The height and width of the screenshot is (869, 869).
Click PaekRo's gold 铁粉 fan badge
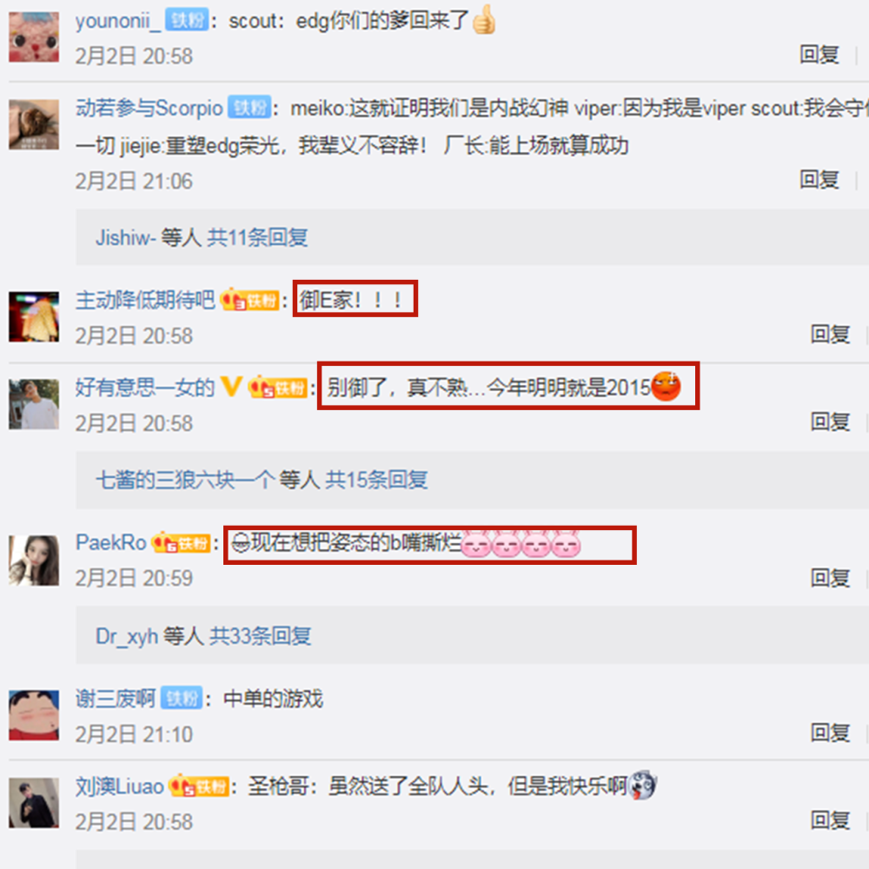coord(182,542)
